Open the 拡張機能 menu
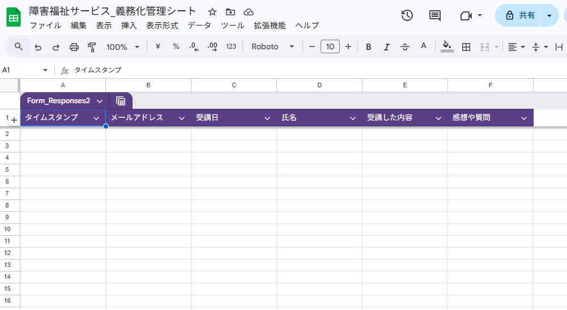The image size is (567, 310). [x=270, y=26]
